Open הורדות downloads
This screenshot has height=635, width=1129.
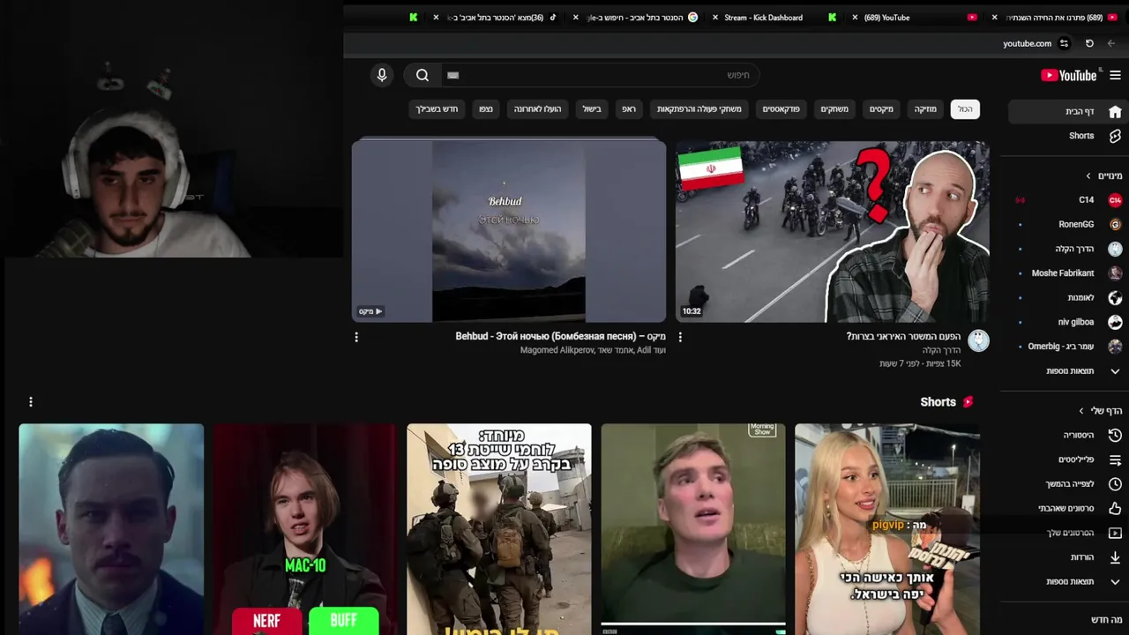click(x=1066, y=557)
